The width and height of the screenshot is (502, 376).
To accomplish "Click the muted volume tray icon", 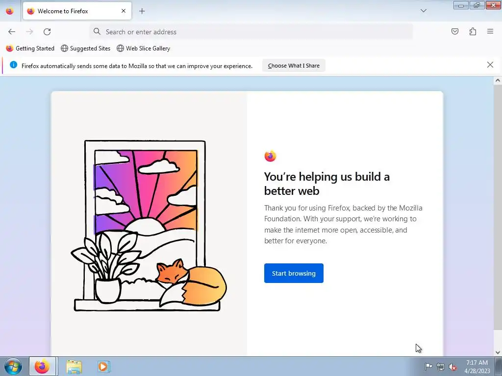I will (452, 367).
